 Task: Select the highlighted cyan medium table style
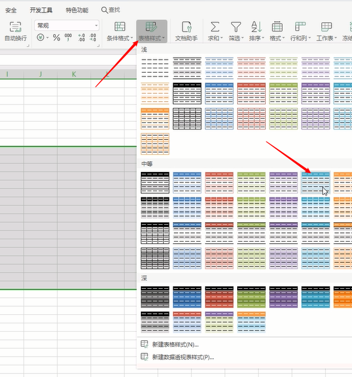(x=315, y=183)
